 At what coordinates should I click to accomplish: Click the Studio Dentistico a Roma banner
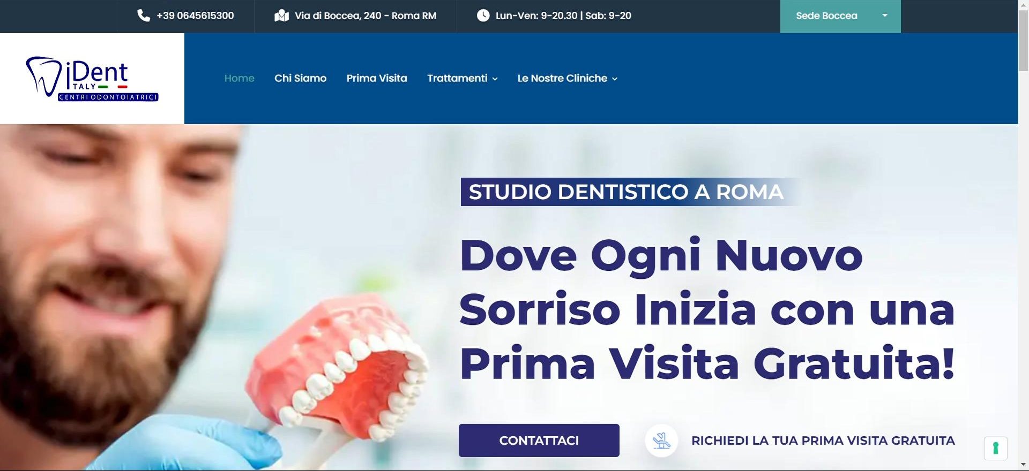[625, 192]
